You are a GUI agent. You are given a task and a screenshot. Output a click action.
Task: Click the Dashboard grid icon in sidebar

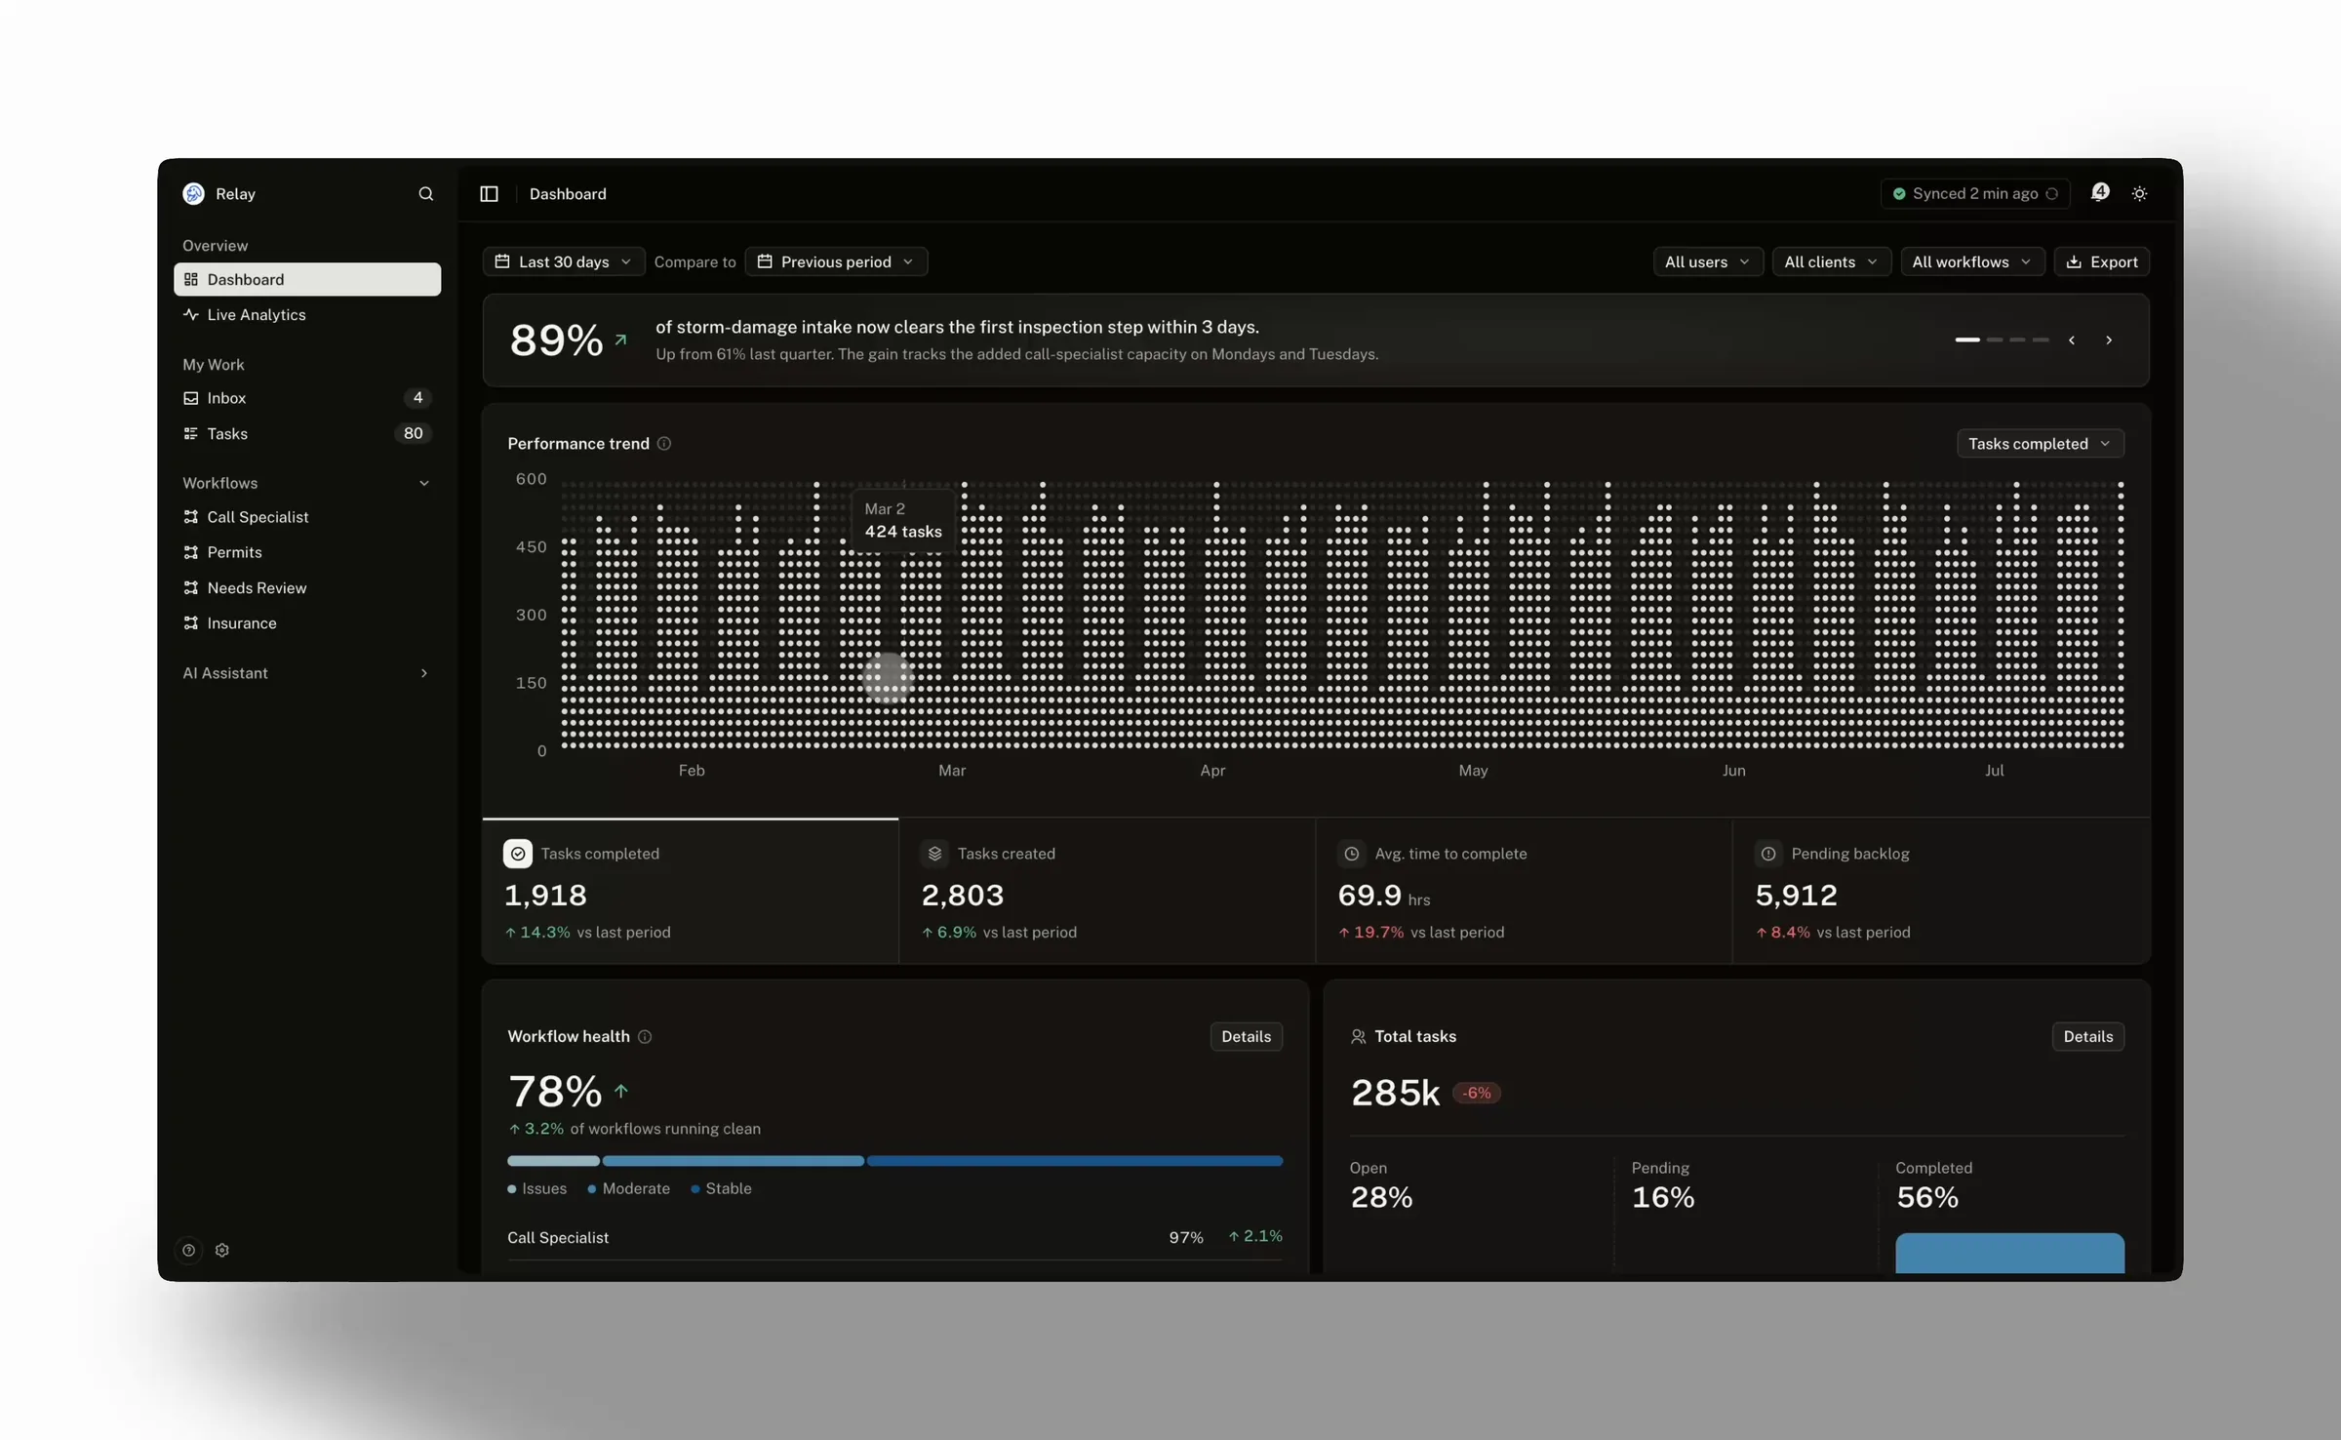191,279
